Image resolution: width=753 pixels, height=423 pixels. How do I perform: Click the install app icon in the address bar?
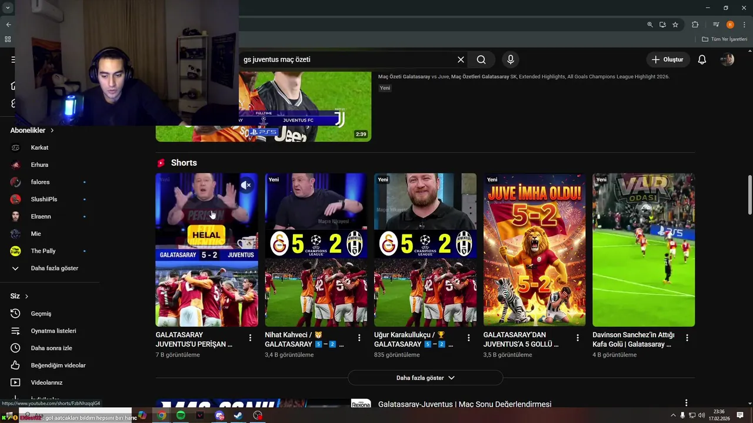(662, 25)
